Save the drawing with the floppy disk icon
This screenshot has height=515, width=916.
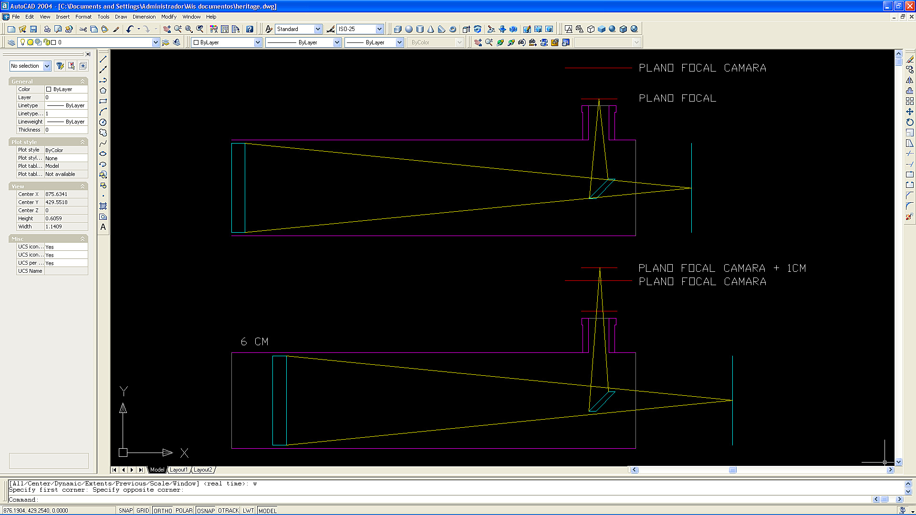[33, 29]
